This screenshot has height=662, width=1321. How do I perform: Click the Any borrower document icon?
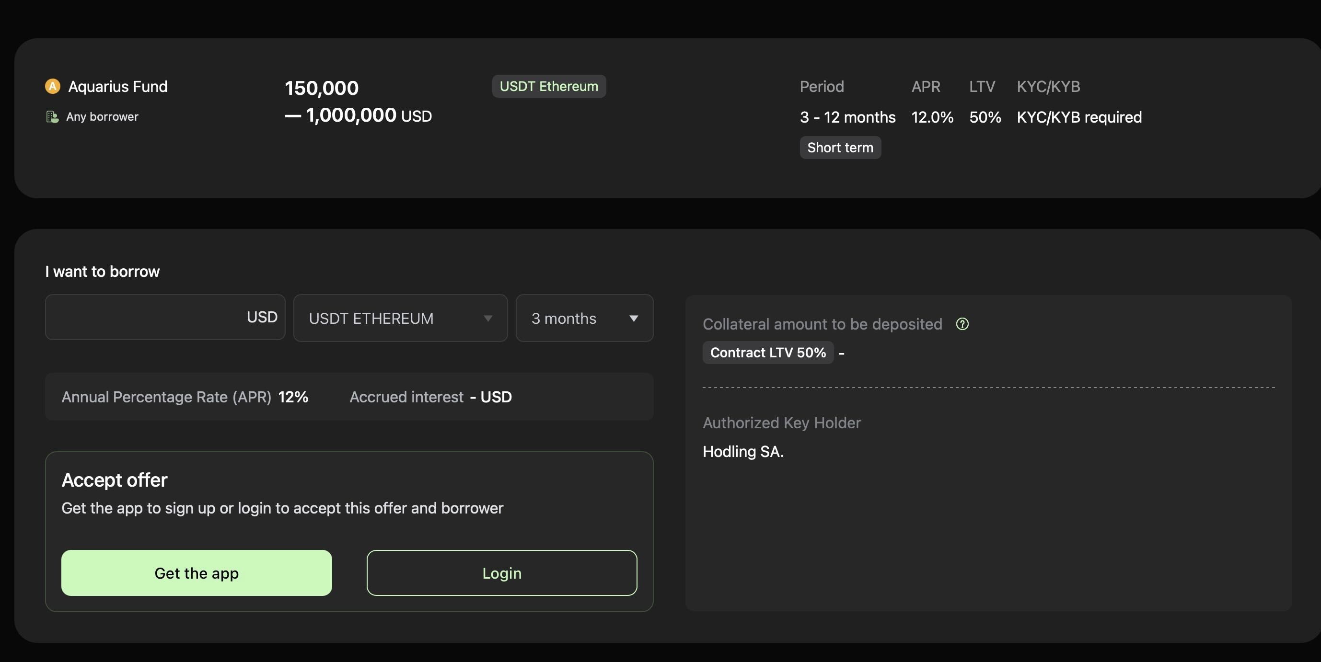(x=52, y=117)
